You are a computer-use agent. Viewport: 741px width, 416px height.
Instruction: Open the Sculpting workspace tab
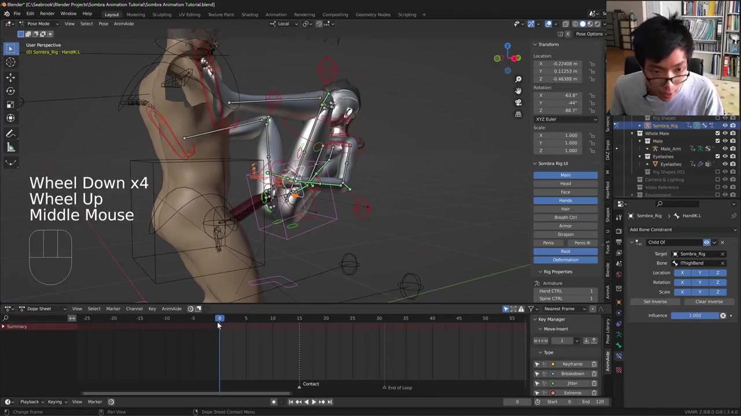(x=162, y=14)
